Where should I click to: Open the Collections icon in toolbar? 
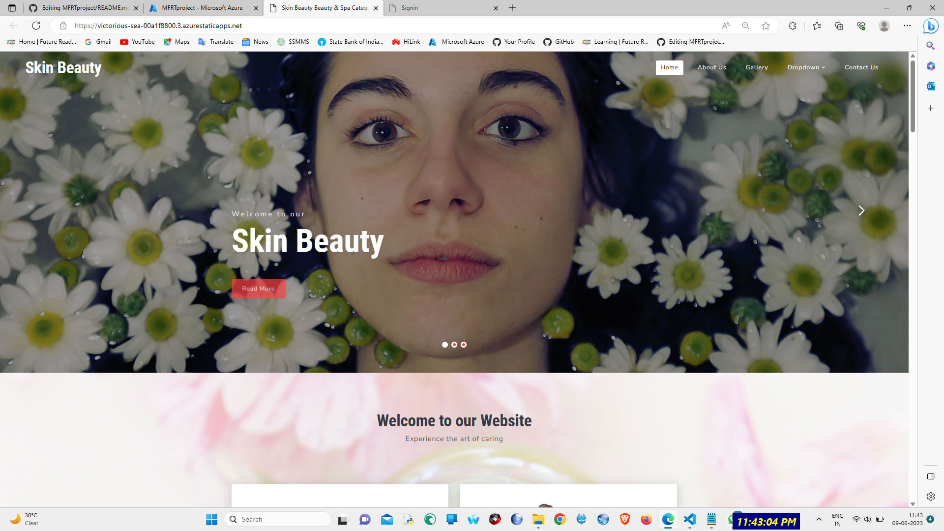(839, 26)
